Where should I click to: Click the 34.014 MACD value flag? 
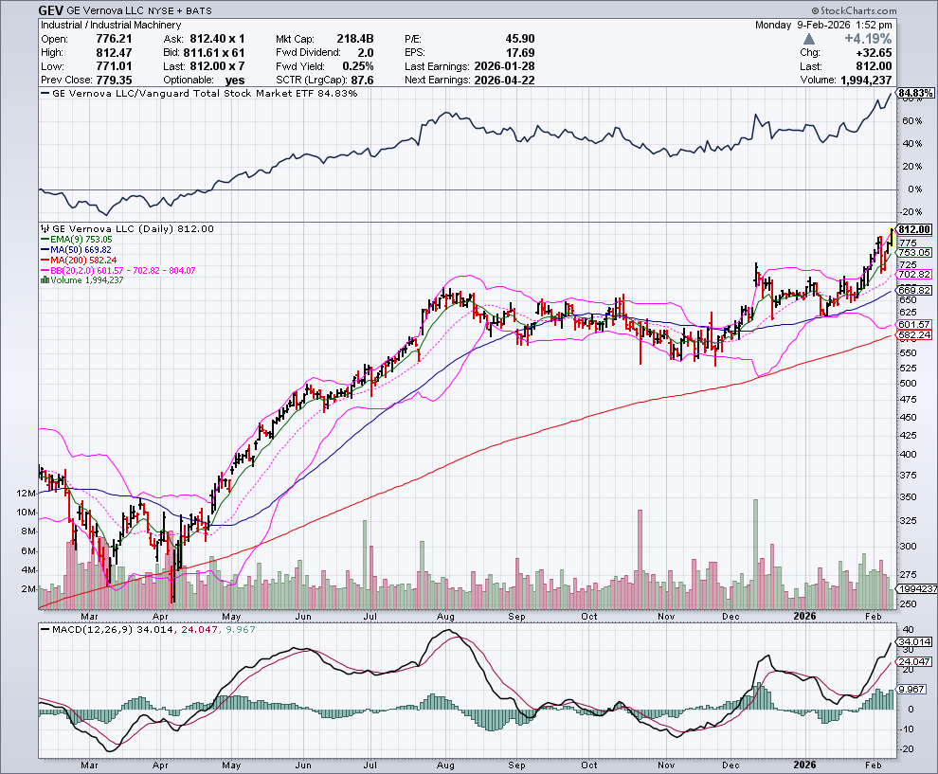tap(913, 641)
